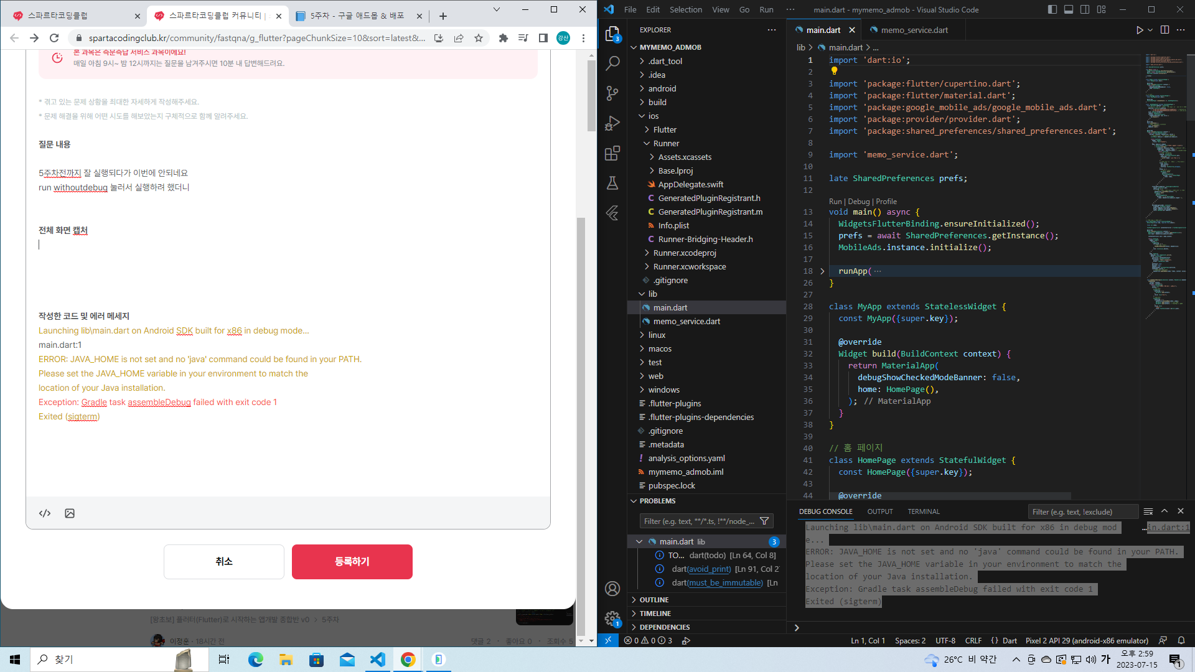Clear or view debug console options lines icon

[1148, 511]
